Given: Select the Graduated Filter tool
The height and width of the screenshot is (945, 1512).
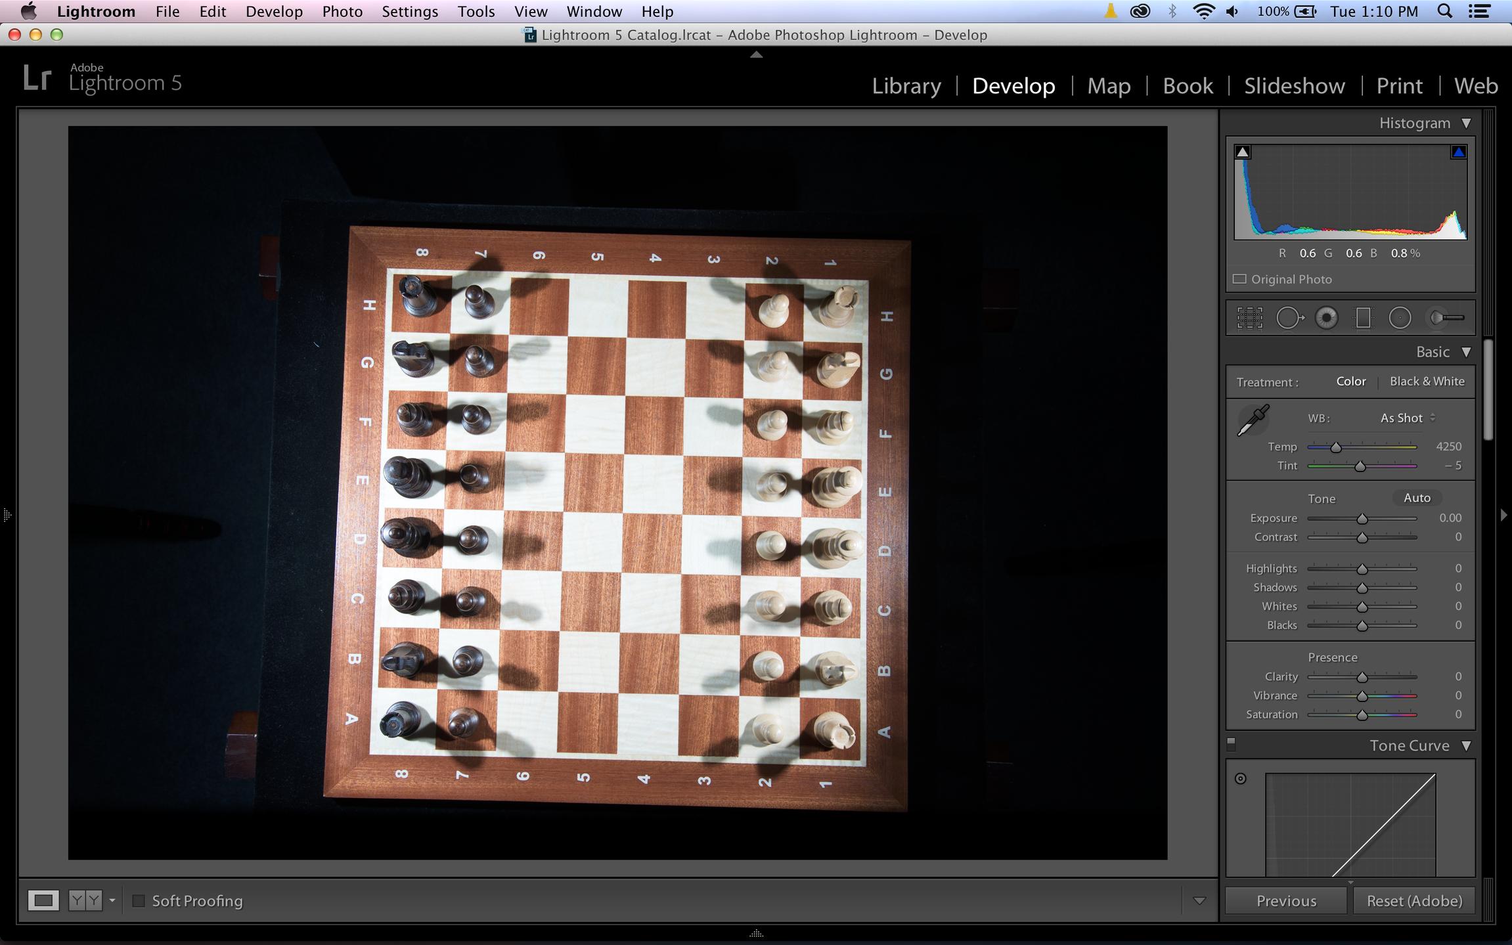Looking at the screenshot, I should coord(1364,319).
